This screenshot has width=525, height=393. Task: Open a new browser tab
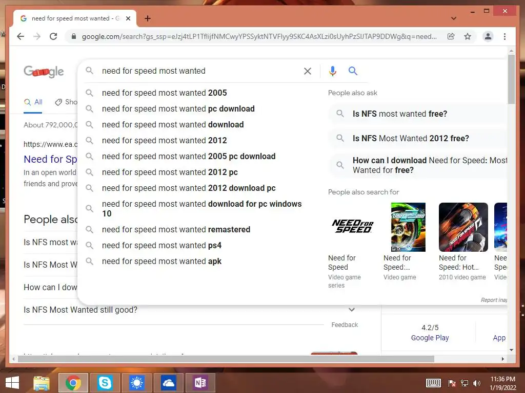click(148, 18)
